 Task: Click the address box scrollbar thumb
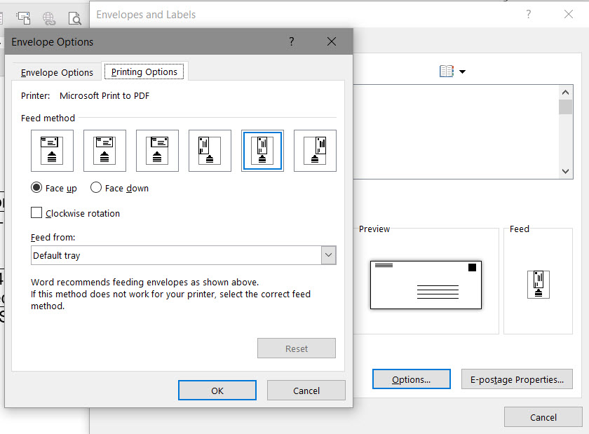pyautogui.click(x=565, y=107)
